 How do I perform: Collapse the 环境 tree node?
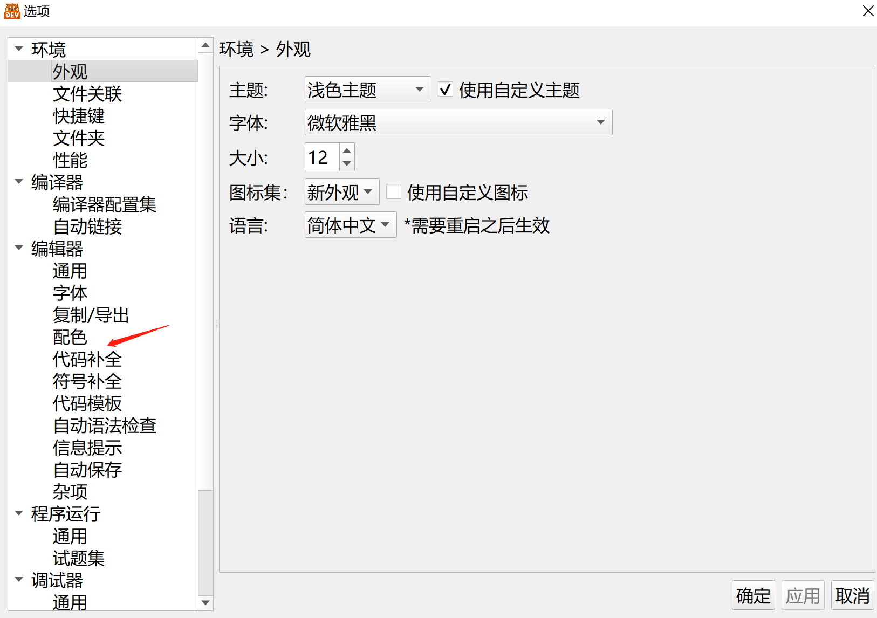(x=19, y=49)
